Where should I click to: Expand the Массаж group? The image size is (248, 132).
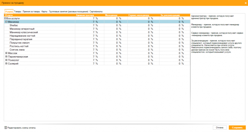[6, 53]
